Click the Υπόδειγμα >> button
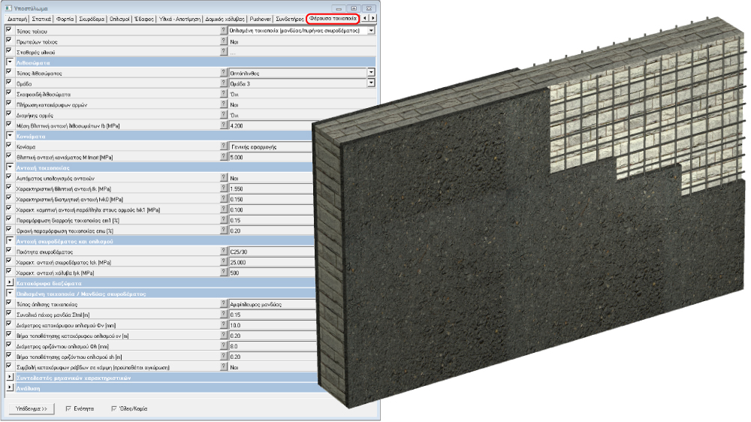This screenshot has width=751, height=422. (31, 408)
